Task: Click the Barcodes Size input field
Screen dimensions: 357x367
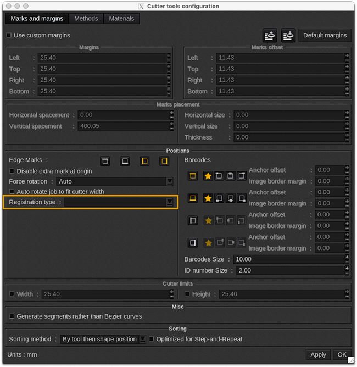Action: pyautogui.click(x=288, y=259)
